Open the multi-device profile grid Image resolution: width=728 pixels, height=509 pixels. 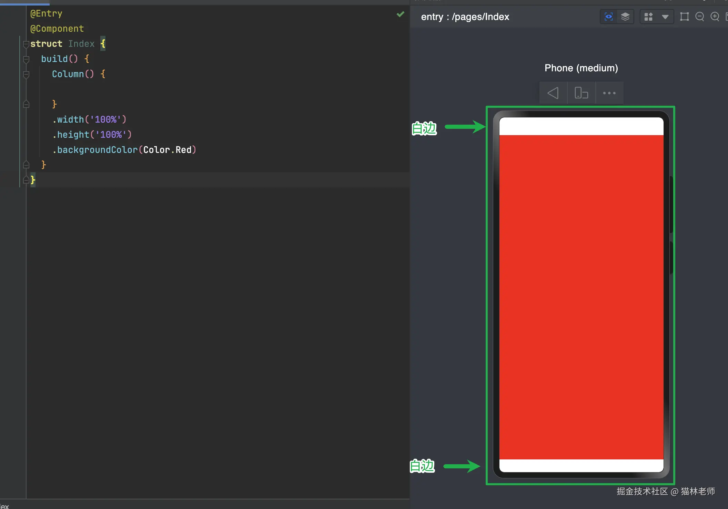click(x=648, y=17)
